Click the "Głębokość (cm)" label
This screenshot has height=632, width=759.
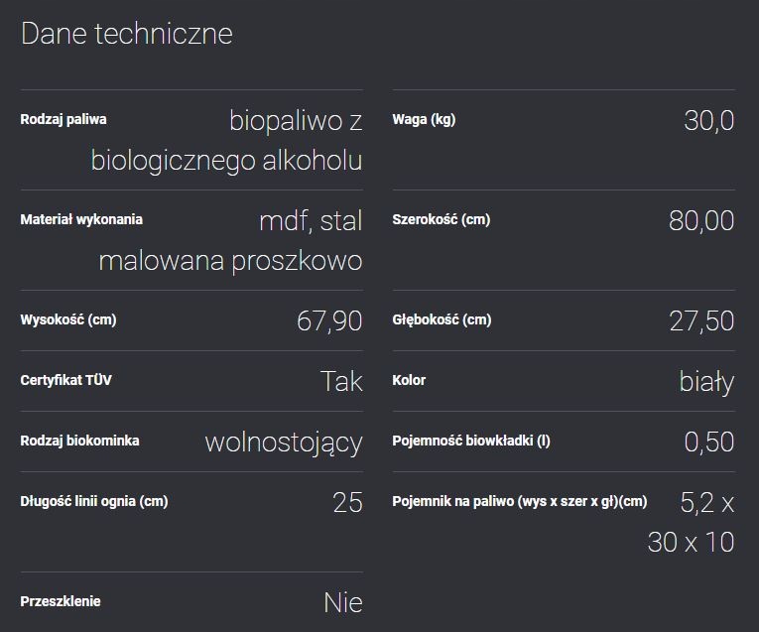coord(442,320)
